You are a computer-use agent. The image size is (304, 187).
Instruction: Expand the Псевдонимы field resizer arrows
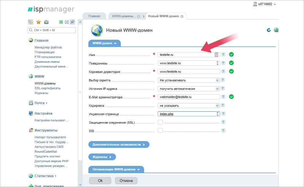[218, 63]
